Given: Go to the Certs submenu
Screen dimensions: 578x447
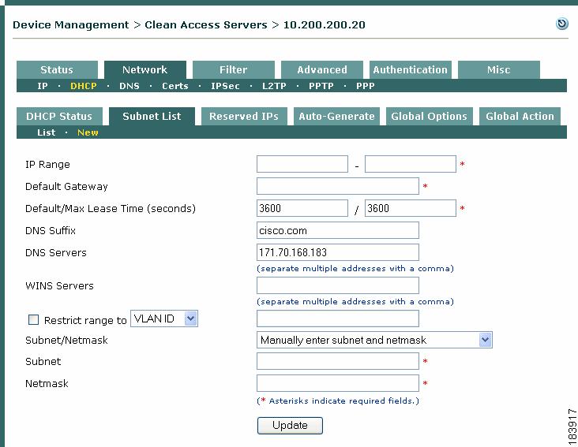Looking at the screenshot, I should 175,86.
